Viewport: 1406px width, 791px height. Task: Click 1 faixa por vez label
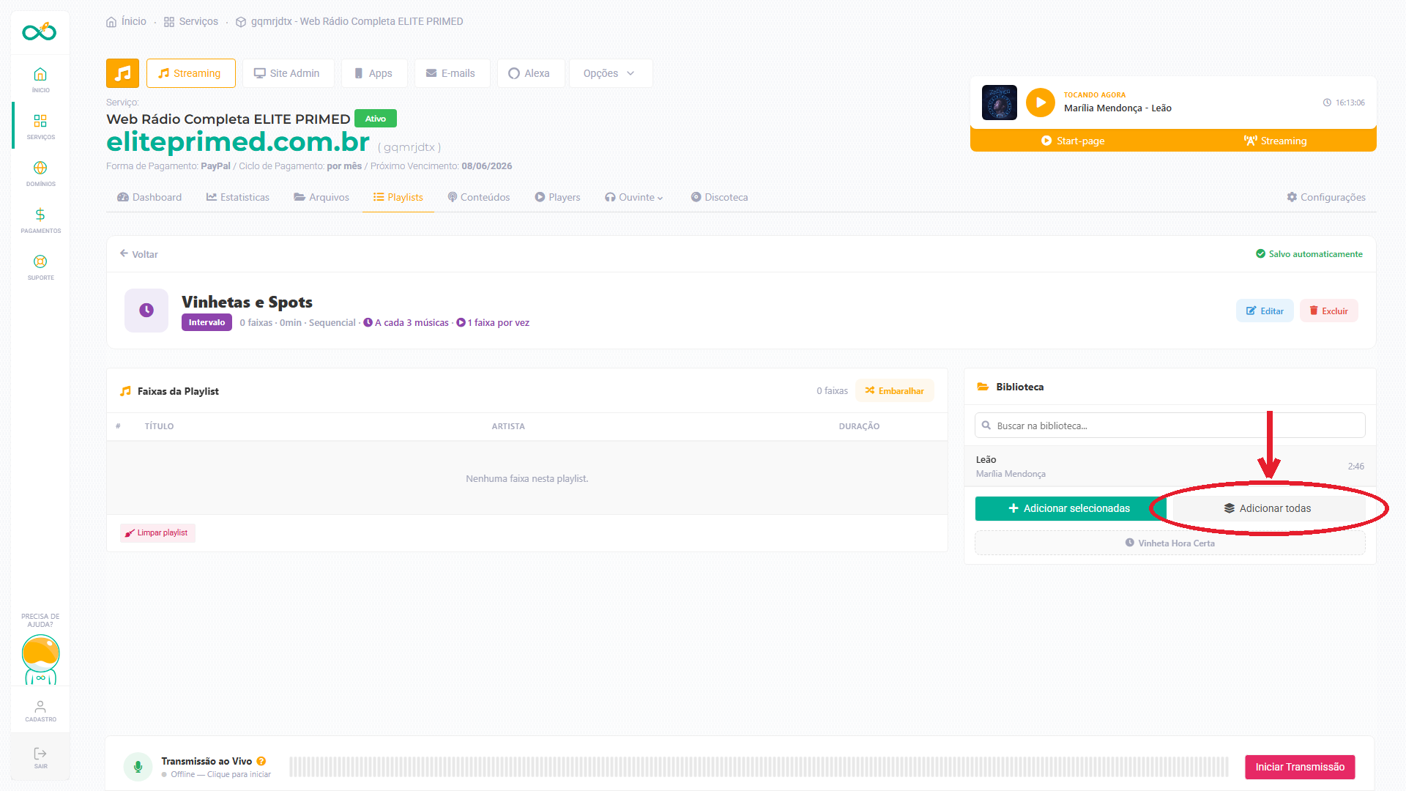[493, 323]
